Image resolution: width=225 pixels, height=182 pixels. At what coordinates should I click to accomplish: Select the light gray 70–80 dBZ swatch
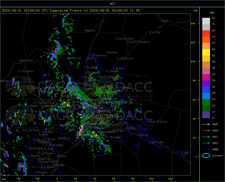(x=206, y=21)
